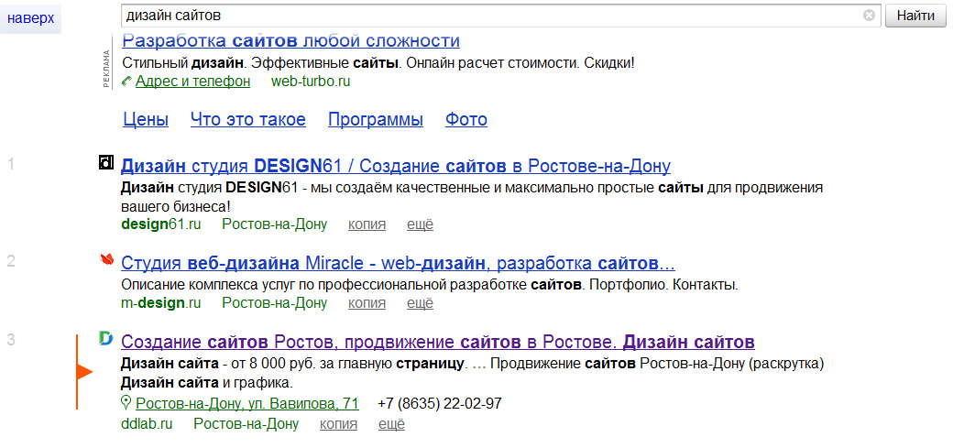This screenshot has height=448, width=953.
Task: Click the наверх button
Action: click(x=30, y=18)
